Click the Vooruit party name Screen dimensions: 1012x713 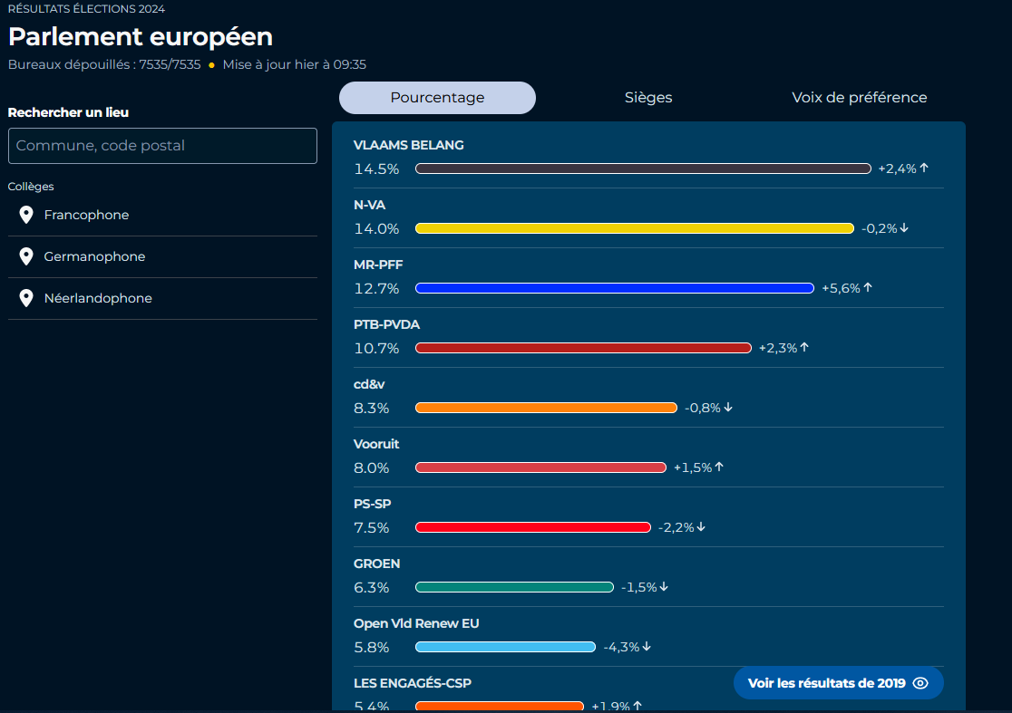pyautogui.click(x=376, y=444)
